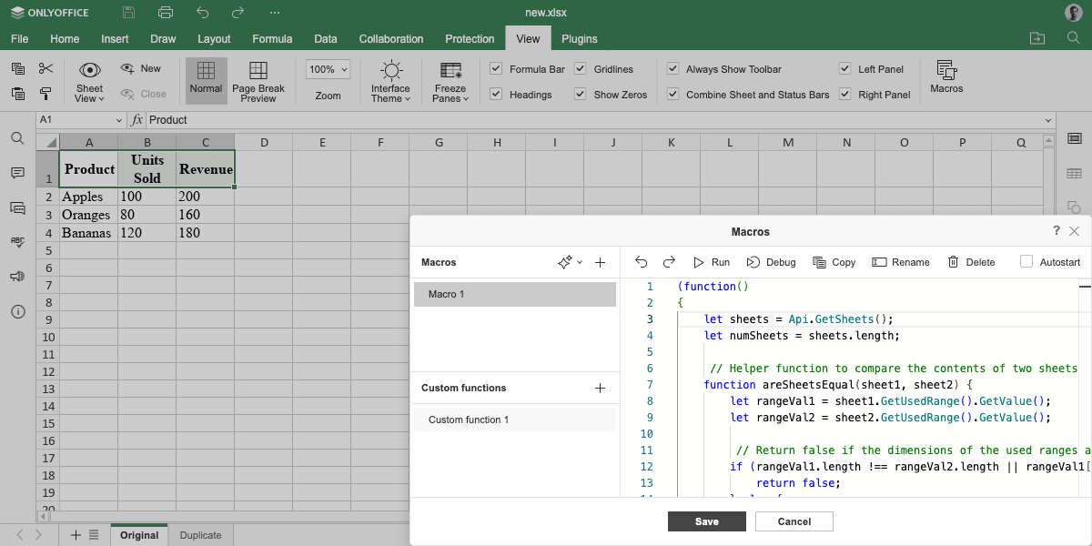
Task: Open About info icon in sidebar
Action: 17,311
